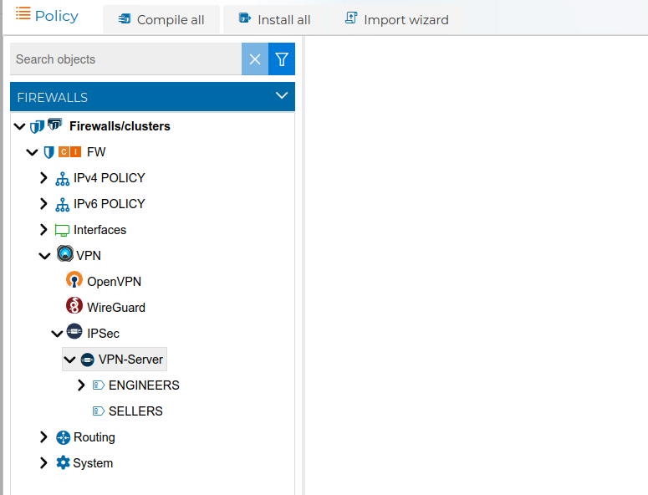Screen dimensions: 648x495
Task: Click the SELLERS tag icon
Action: click(x=99, y=411)
